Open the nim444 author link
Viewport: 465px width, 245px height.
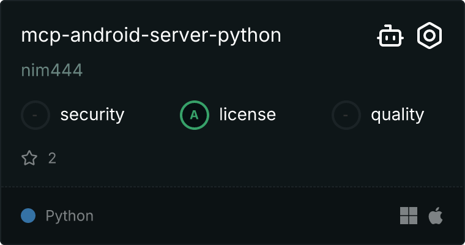[x=52, y=71]
